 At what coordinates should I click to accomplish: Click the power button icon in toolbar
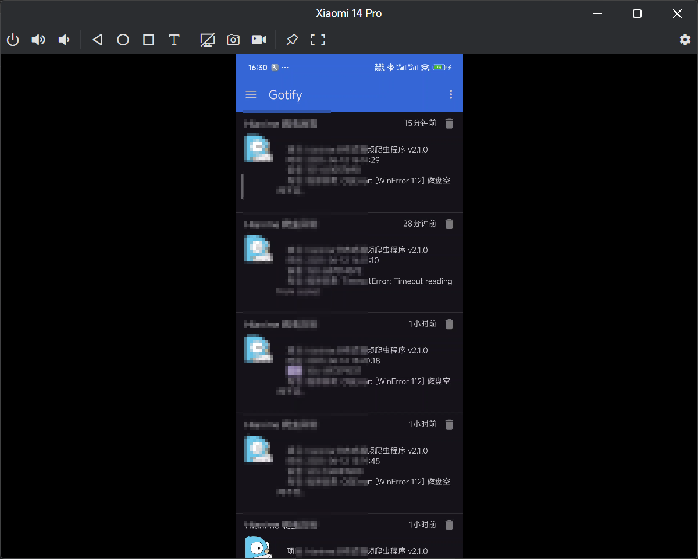13,40
